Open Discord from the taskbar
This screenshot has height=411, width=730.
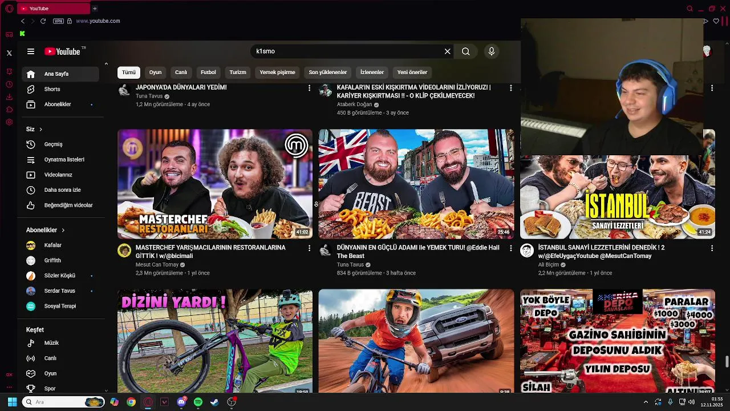[x=181, y=402]
